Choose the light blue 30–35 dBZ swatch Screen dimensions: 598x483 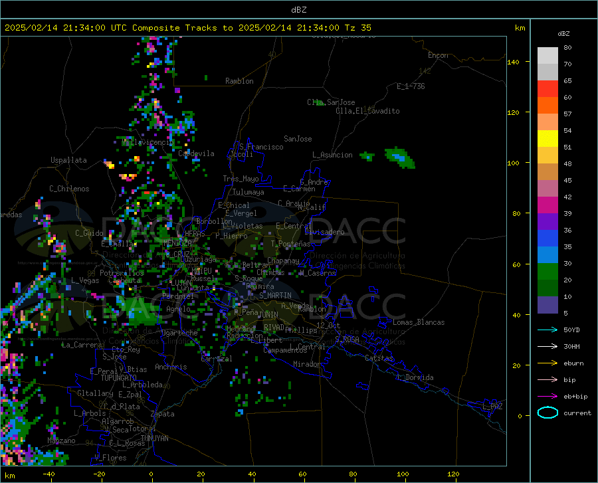click(548, 255)
